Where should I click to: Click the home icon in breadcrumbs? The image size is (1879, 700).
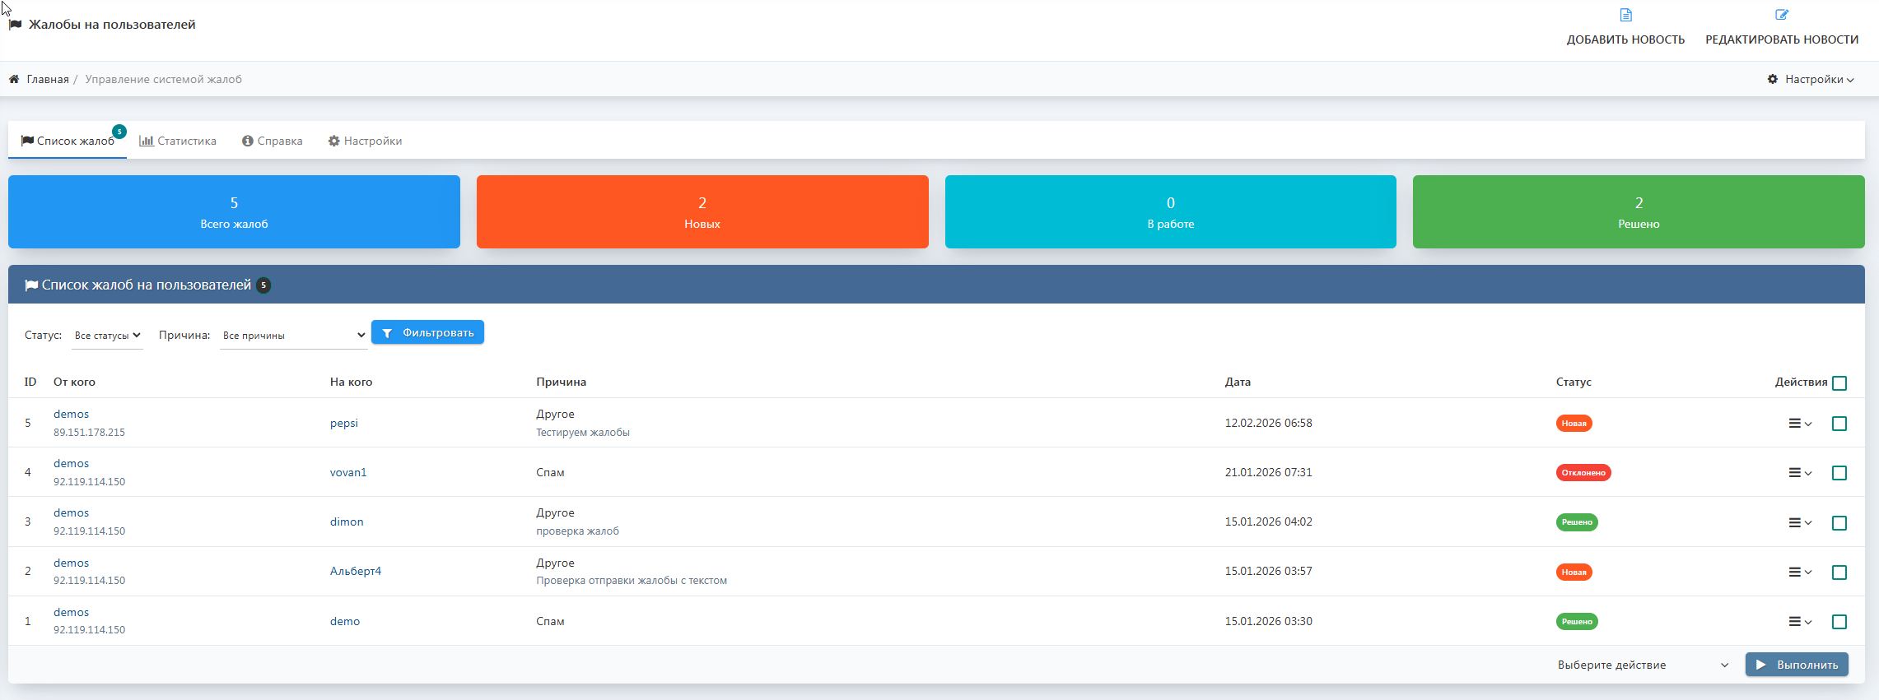point(14,80)
